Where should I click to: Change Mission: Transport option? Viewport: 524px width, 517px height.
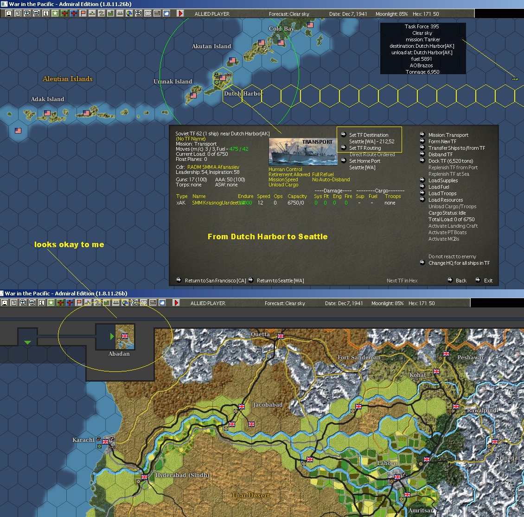click(448, 135)
